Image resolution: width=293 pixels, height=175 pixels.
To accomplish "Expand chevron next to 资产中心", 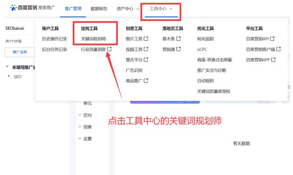I will click(138, 9).
